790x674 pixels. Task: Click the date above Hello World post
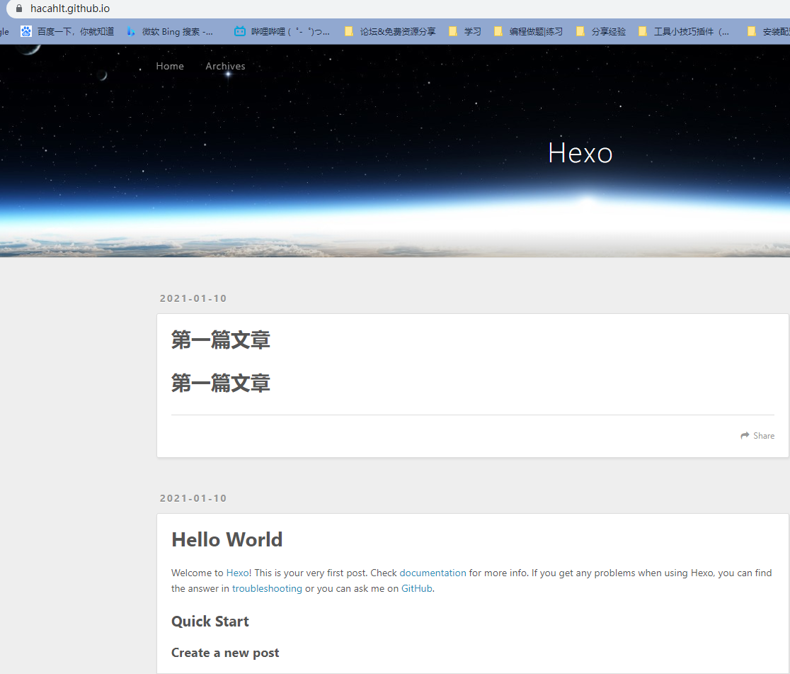point(193,498)
